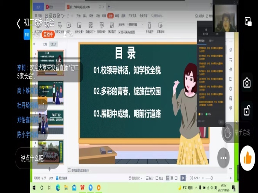Image resolution: width=258 pixels, height=193 pixels.
Task: Tap the thumbs-up like button
Action: (247, 158)
